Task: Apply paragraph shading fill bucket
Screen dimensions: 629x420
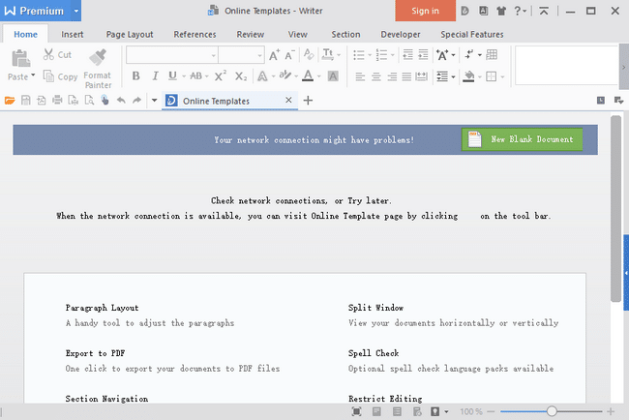Action: [468, 76]
